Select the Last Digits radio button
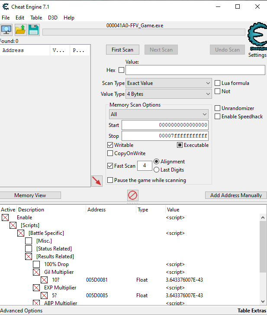This screenshot has width=267, height=315. 157,170
